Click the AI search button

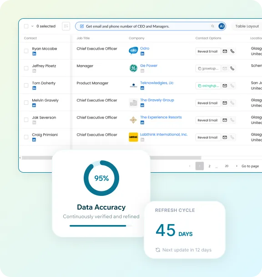[222, 26]
